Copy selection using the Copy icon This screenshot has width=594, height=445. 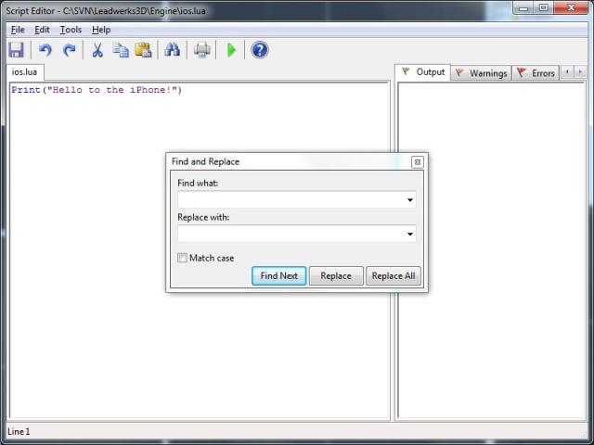pos(121,50)
